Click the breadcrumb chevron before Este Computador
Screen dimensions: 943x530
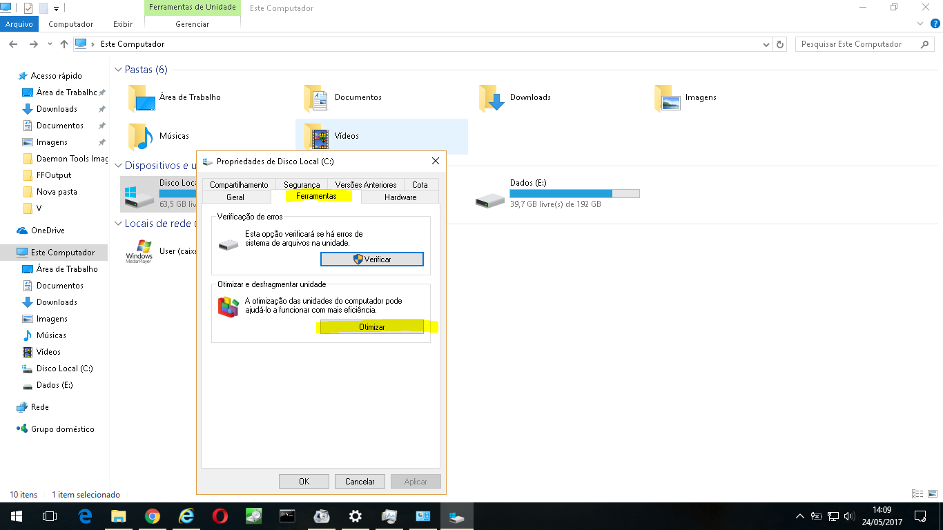pos(93,44)
